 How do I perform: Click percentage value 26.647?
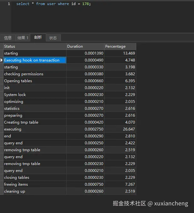coord(129,129)
